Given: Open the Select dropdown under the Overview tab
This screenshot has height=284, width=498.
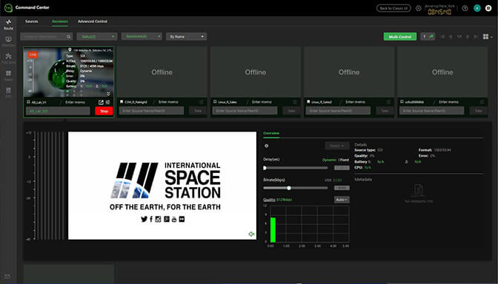Looking at the screenshot, I should (x=337, y=146).
